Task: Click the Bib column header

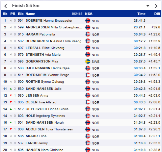Action: (21, 14)
